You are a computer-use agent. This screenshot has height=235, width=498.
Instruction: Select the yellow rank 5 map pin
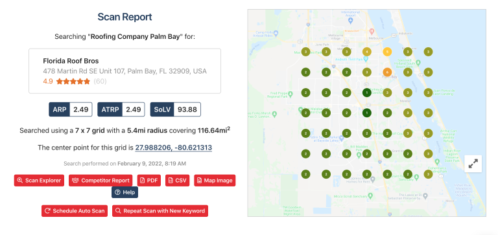coord(387,52)
